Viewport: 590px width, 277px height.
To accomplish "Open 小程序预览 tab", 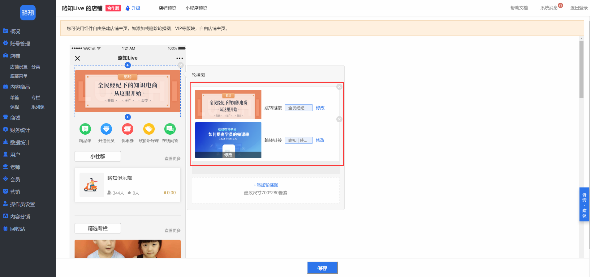I will [x=196, y=8].
